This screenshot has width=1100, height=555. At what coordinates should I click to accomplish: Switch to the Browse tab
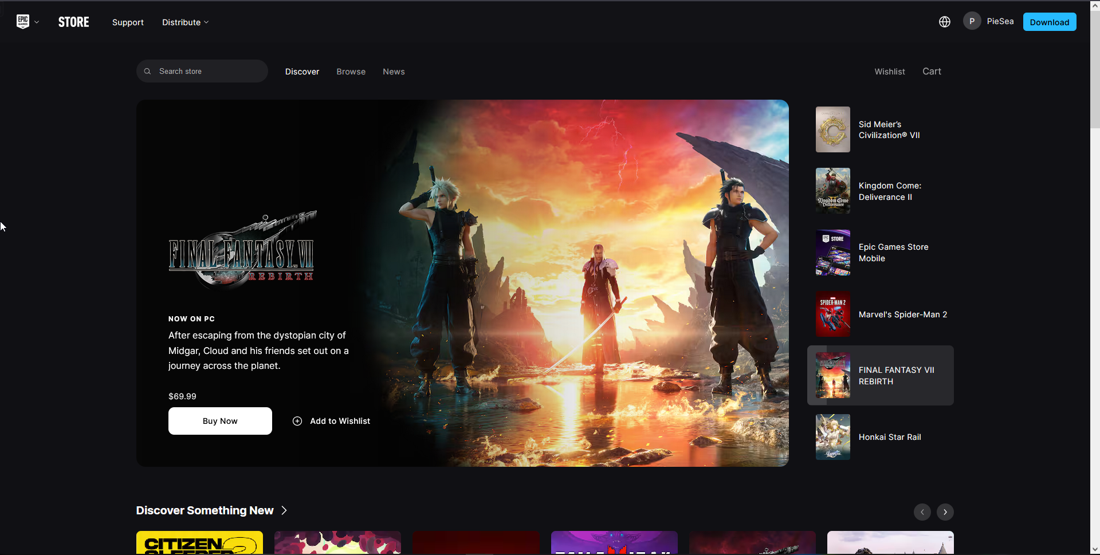point(351,72)
